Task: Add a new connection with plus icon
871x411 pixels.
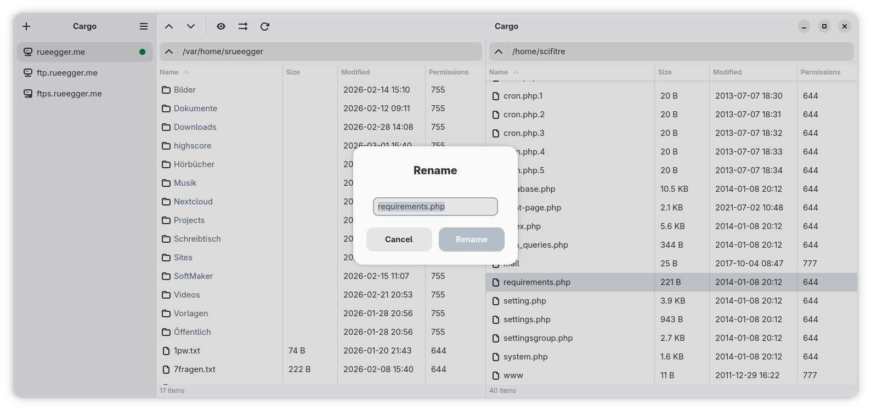Action: [x=26, y=26]
